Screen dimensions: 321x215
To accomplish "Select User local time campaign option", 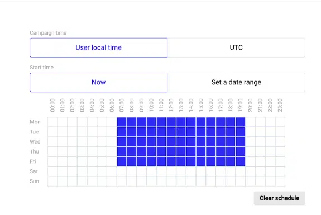I will click(x=98, y=47).
